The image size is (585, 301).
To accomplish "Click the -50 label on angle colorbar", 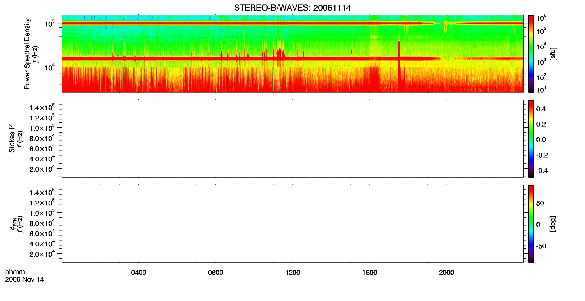I will coord(541,246).
